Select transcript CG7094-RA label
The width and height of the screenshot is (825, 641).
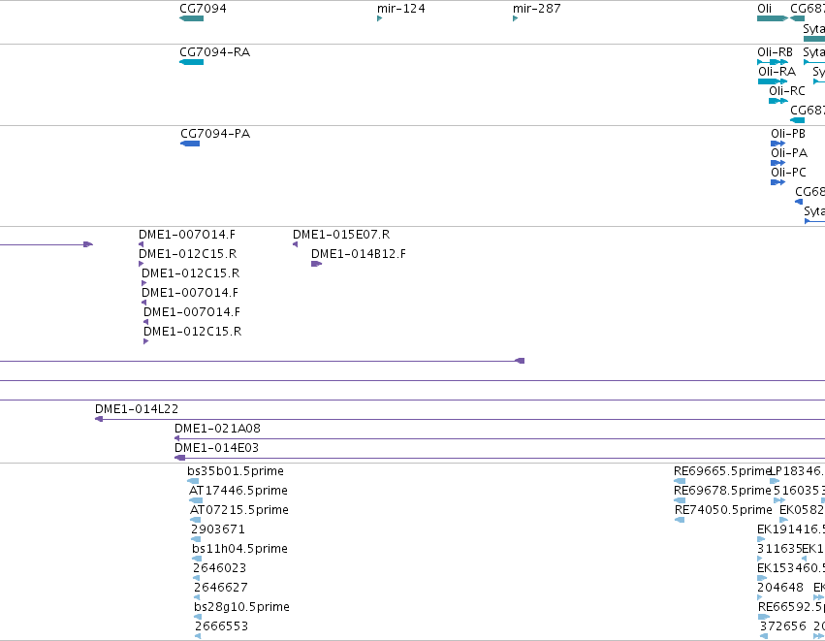214,52
